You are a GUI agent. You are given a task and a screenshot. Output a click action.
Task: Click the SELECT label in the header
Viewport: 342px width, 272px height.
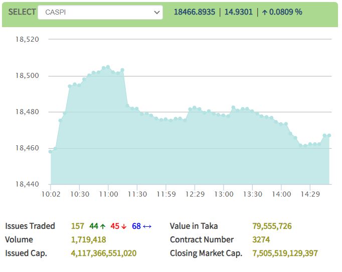pos(22,12)
